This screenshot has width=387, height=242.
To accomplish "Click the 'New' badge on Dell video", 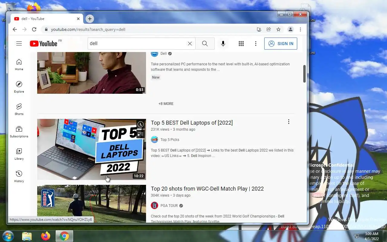I will (x=156, y=77).
